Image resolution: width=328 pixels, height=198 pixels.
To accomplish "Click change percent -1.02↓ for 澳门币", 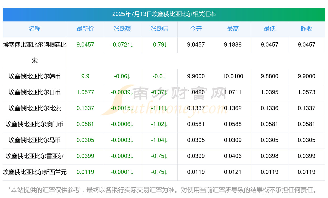I will point(159,124).
